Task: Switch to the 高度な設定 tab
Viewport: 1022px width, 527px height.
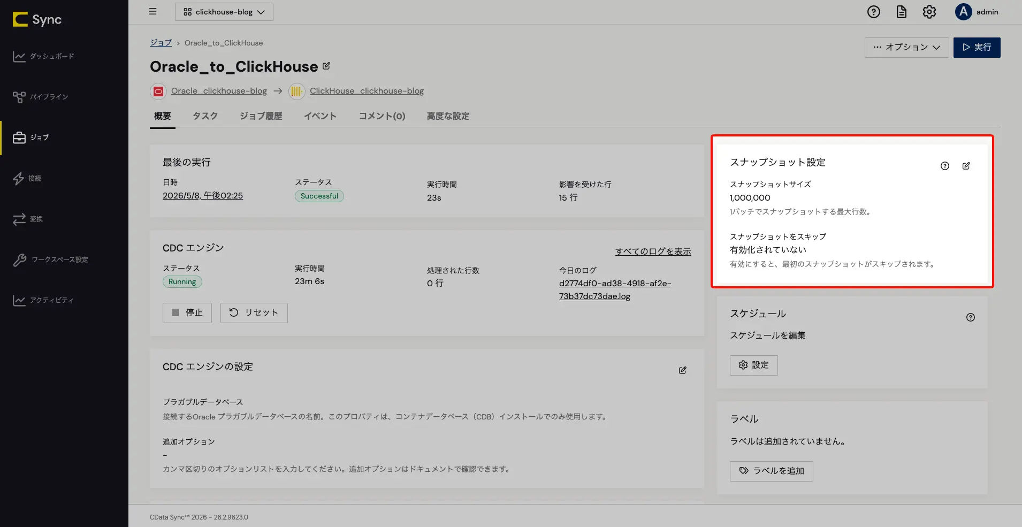Action: [448, 116]
